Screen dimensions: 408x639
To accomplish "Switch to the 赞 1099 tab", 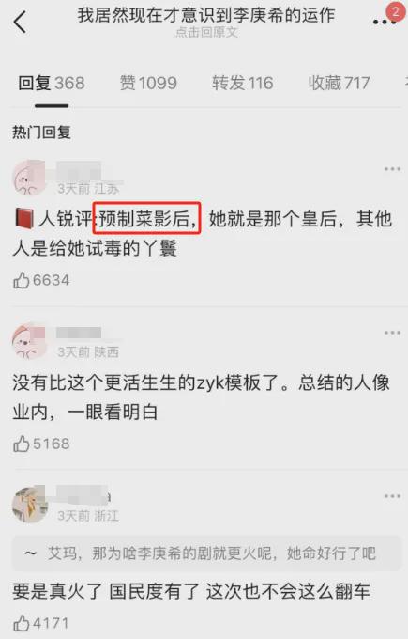I will pyautogui.click(x=148, y=83).
